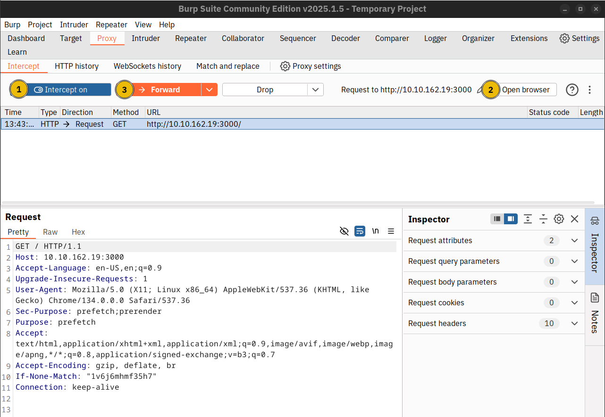The image size is (605, 417).
Task: Select the Intercept sub-tab
Action: click(x=24, y=66)
